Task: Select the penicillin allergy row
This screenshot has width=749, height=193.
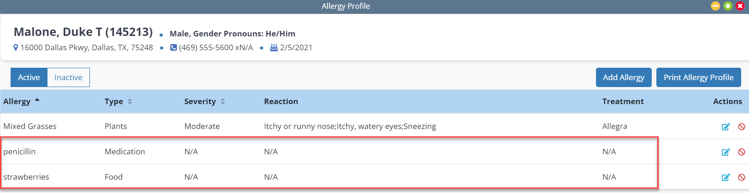Action: click(19, 152)
